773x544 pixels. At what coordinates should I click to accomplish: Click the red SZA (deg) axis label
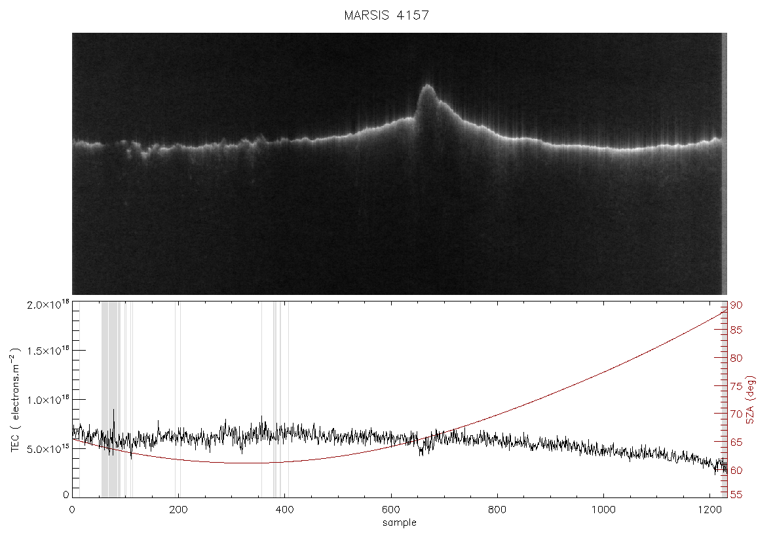750,400
